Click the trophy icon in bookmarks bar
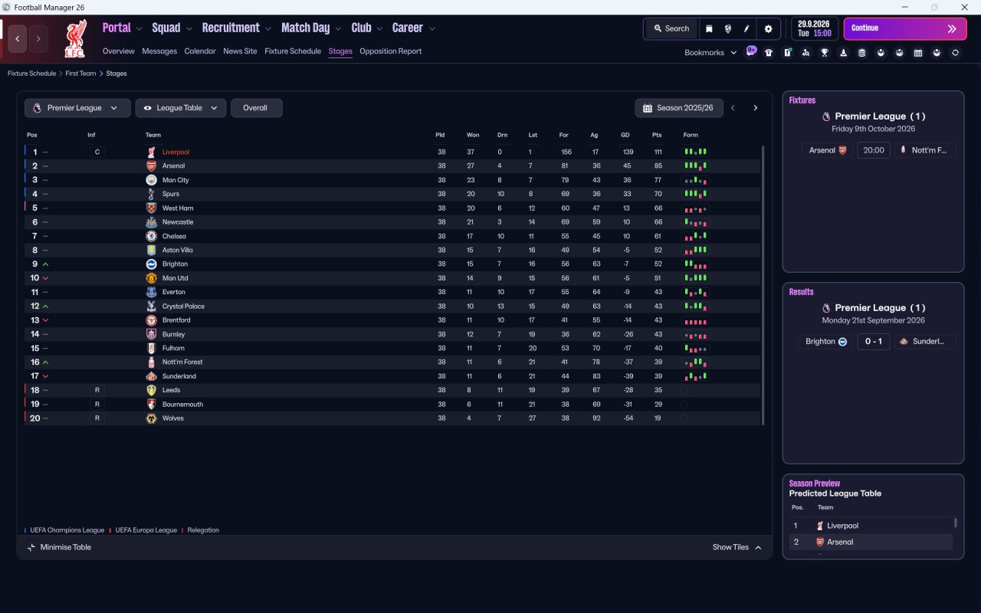Image resolution: width=981 pixels, height=613 pixels. (x=825, y=53)
